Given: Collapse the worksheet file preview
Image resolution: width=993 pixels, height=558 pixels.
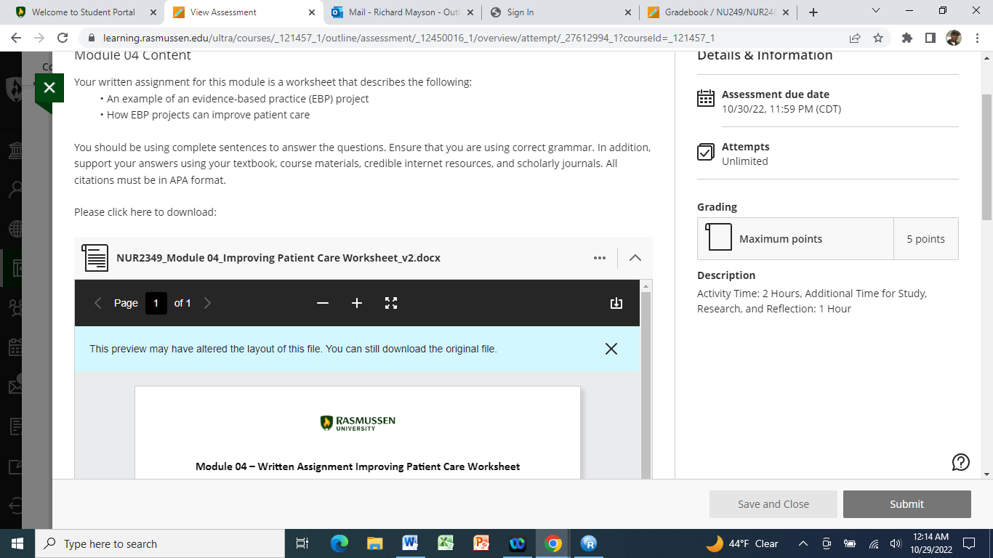Looking at the screenshot, I should point(635,258).
